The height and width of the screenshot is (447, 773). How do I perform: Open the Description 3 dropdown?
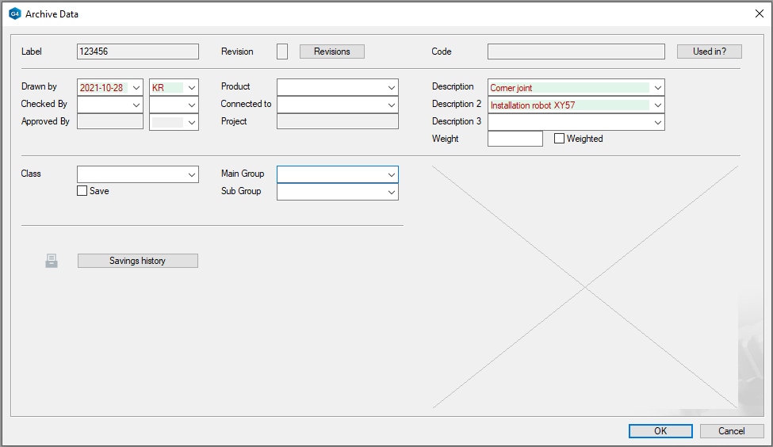658,122
